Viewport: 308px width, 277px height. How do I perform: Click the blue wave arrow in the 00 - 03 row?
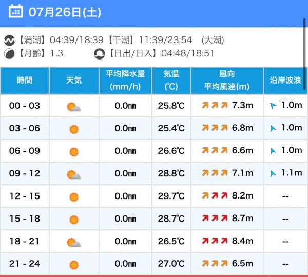(x=273, y=106)
